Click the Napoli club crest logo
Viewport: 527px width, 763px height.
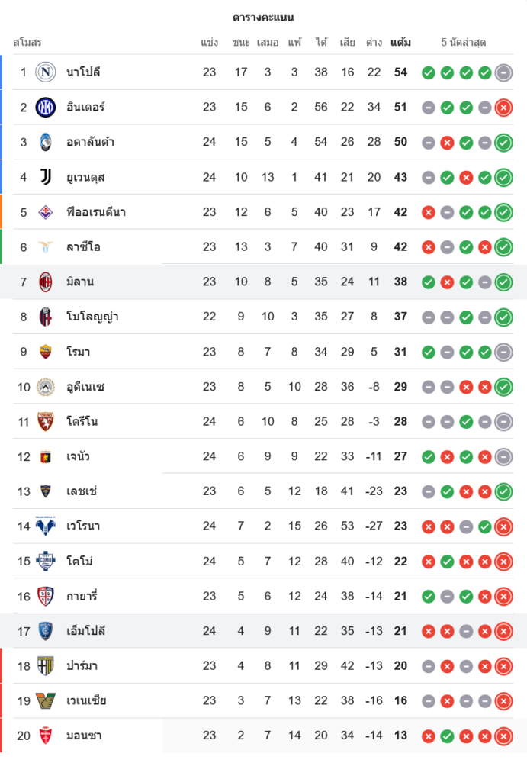tap(46, 72)
